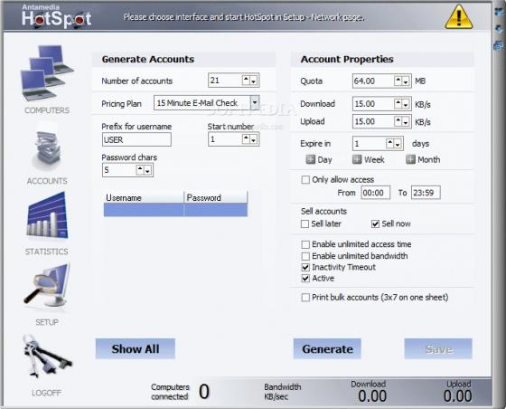Check the Sell later option

(305, 224)
